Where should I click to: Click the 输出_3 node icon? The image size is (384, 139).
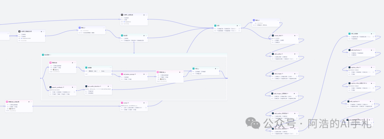point(80,28)
